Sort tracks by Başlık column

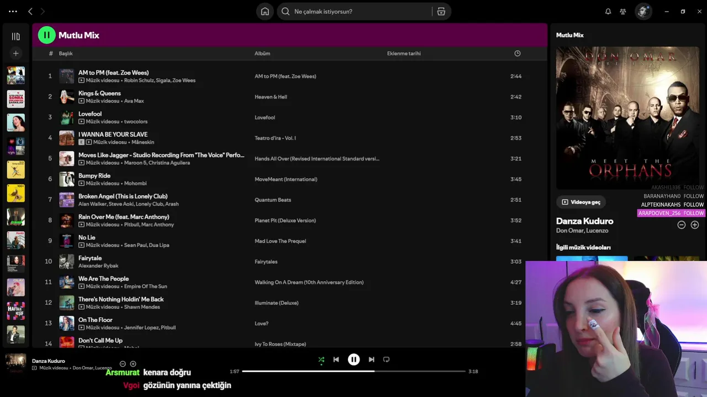coord(66,53)
